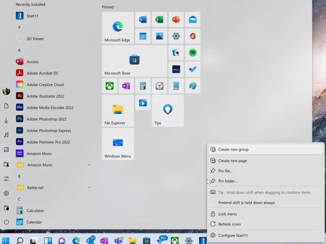This screenshot has height=244, width=326.
Task: Open Downloads from the sidebar
Action: pyautogui.click(x=6, y=120)
